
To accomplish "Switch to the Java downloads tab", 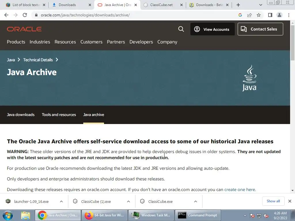I will 21,115.
